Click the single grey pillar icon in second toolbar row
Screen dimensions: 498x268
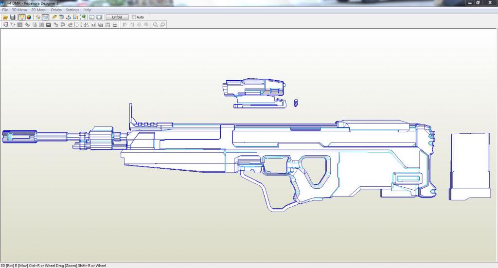[35, 25]
